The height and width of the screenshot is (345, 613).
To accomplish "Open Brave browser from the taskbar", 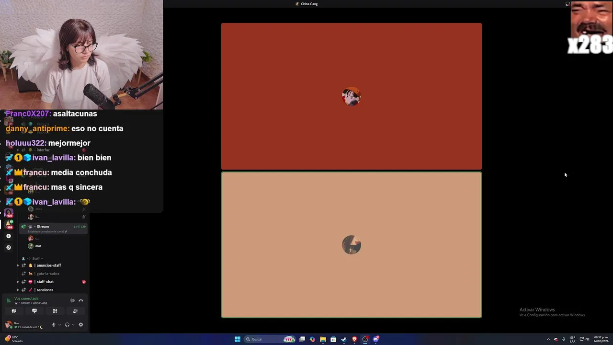I will click(354, 339).
